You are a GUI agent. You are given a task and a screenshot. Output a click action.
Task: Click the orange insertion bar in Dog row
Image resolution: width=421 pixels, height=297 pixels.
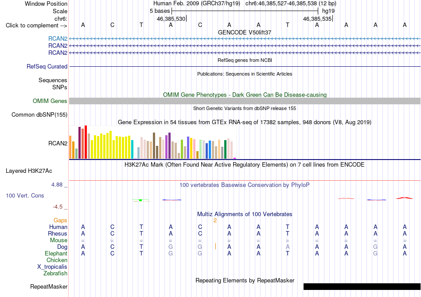pyautogui.click(x=215, y=246)
